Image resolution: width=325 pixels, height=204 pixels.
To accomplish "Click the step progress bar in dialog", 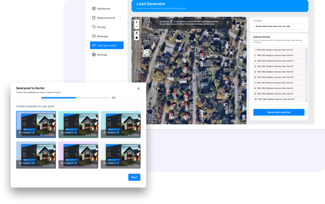I will click(x=75, y=98).
